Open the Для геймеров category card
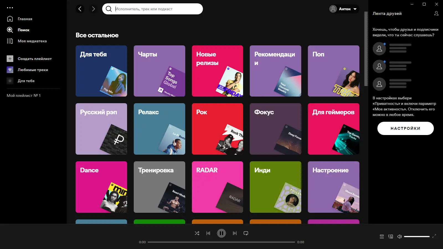Image resolution: width=443 pixels, height=249 pixels. pos(334,129)
